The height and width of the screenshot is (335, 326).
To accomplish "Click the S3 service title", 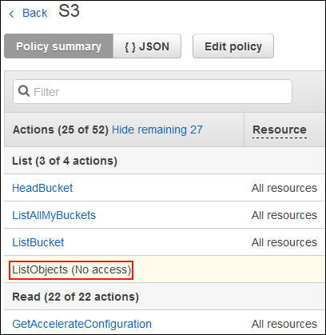I will pos(69,11).
